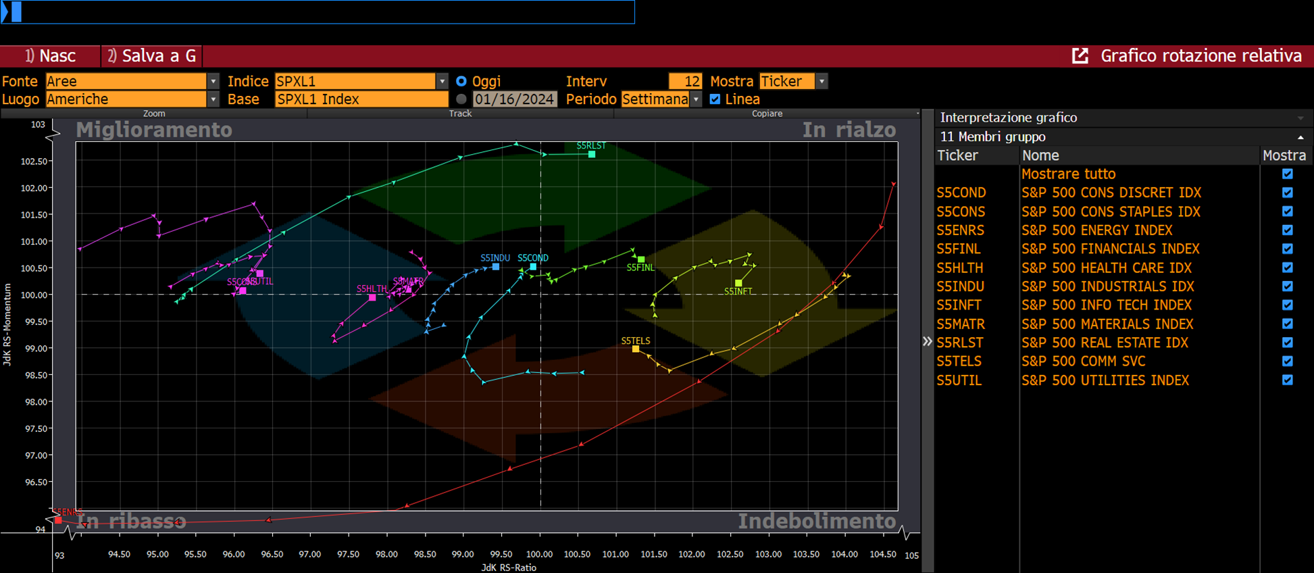This screenshot has width=1314, height=573.
Task: Uncheck S5FINL show checkbox
Action: pyautogui.click(x=1288, y=249)
